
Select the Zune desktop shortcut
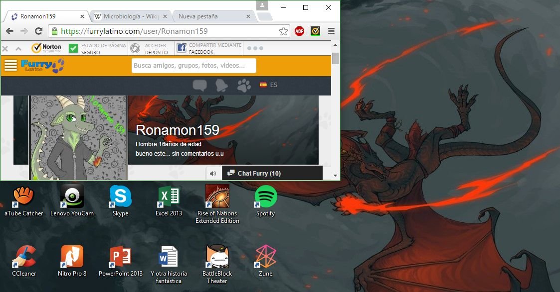[x=265, y=261]
